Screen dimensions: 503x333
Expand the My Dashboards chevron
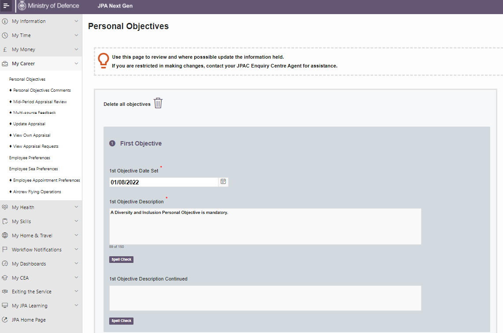pyautogui.click(x=76, y=264)
